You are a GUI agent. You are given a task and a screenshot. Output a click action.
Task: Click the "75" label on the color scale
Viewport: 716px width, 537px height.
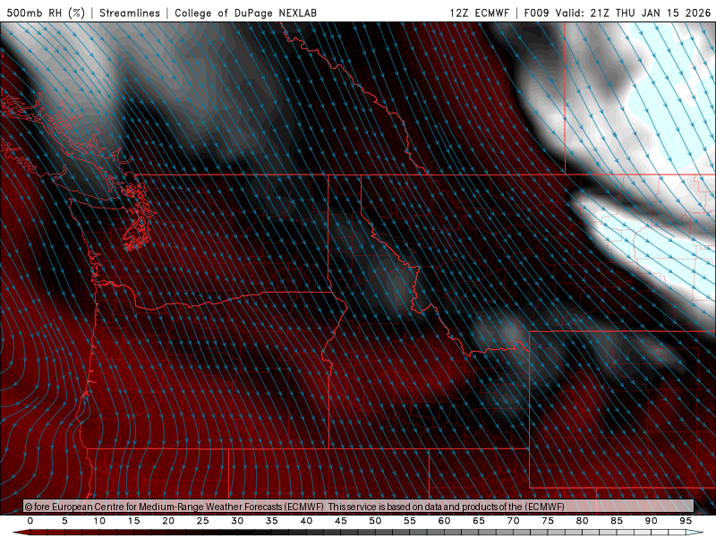pyautogui.click(x=548, y=521)
